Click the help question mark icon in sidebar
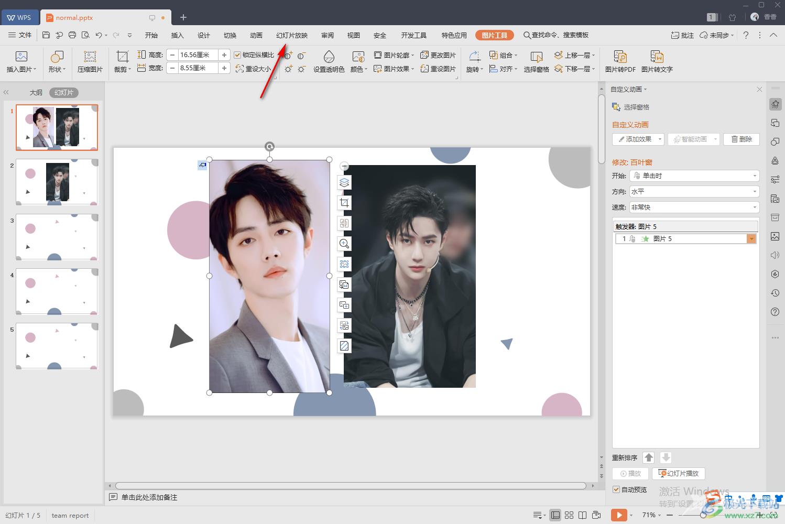This screenshot has width=785, height=524. click(775, 312)
